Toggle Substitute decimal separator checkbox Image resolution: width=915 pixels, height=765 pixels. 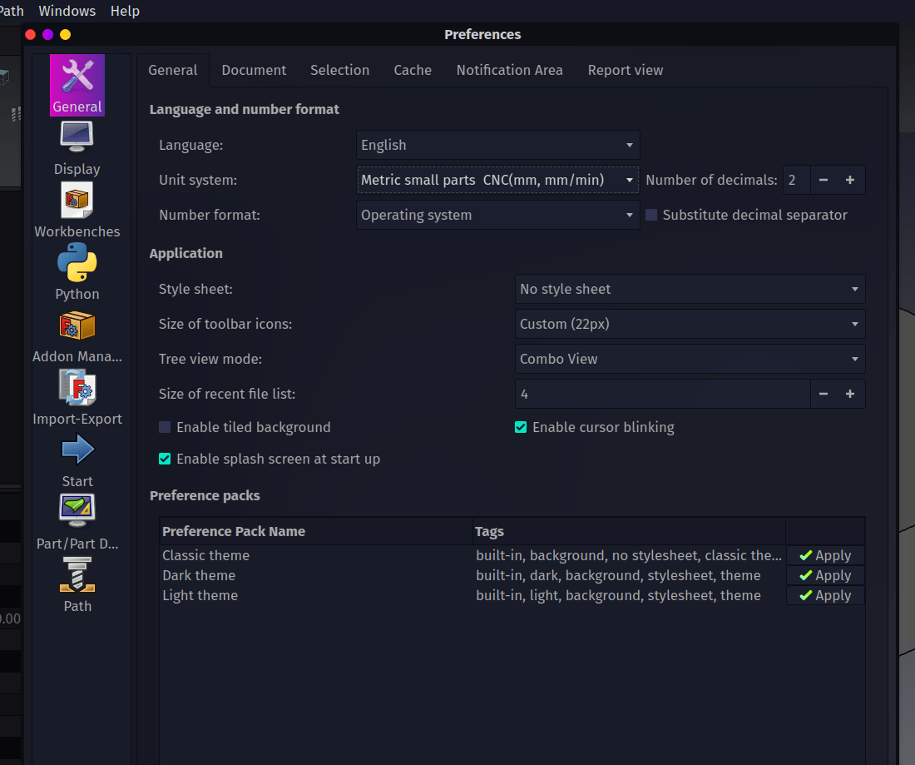pos(651,215)
